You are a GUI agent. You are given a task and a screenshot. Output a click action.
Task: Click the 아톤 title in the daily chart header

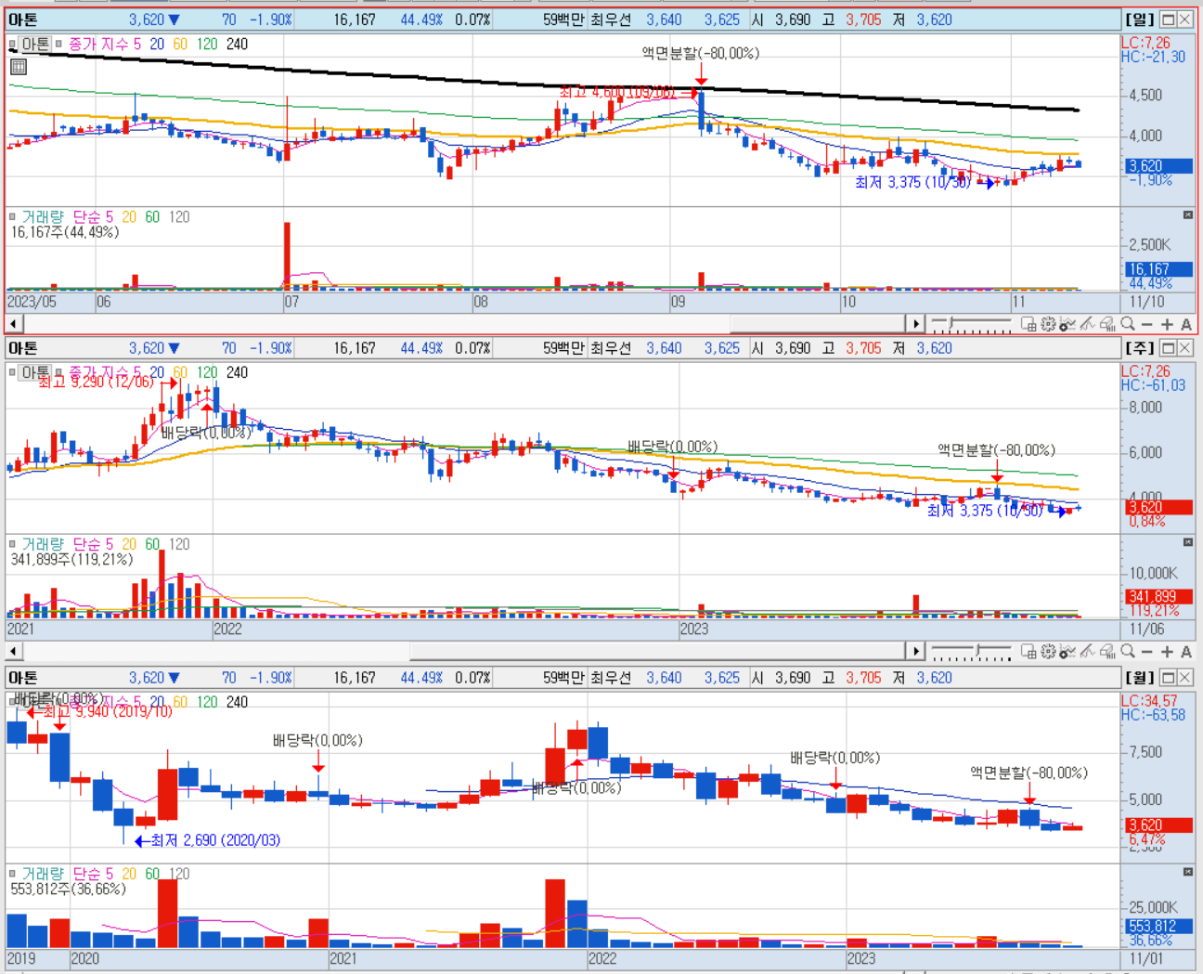tap(23, 19)
